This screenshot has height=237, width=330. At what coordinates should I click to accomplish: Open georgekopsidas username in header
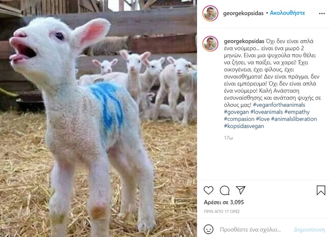pos(243,13)
